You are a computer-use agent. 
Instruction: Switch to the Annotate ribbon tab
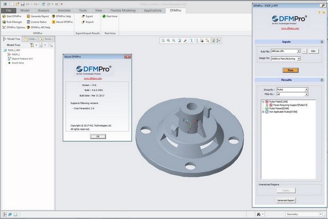(64, 10)
